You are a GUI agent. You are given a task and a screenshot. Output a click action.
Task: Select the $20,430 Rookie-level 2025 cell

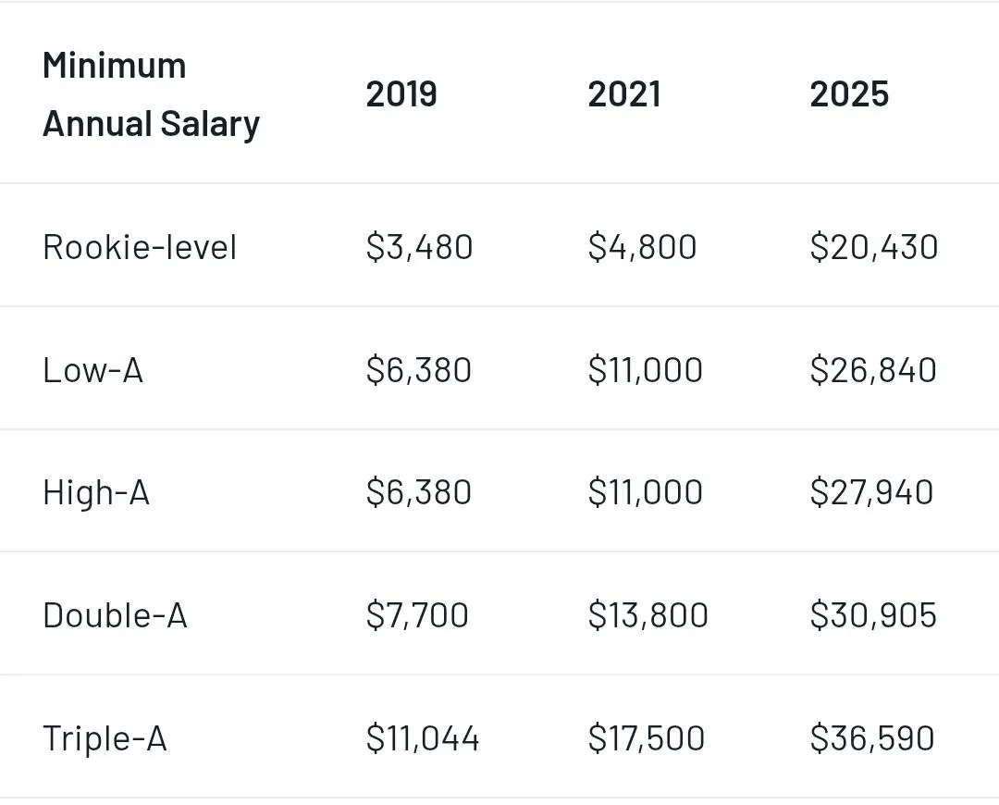[874, 247]
